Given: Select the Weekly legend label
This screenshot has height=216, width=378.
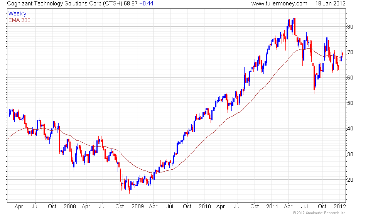Looking at the screenshot, I should (17, 14).
